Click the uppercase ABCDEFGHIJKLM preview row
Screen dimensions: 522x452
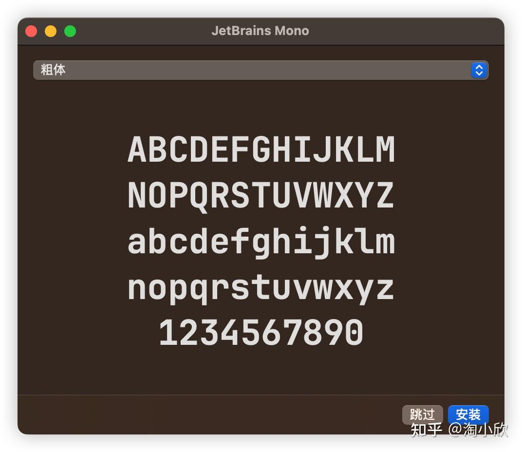point(261,149)
